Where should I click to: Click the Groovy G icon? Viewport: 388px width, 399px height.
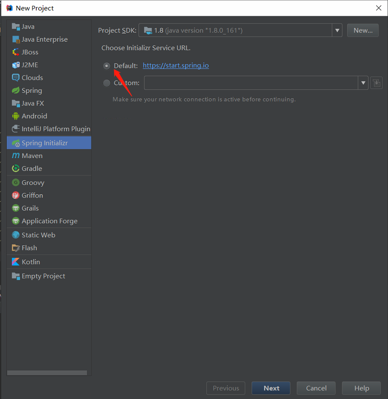[x=15, y=183]
